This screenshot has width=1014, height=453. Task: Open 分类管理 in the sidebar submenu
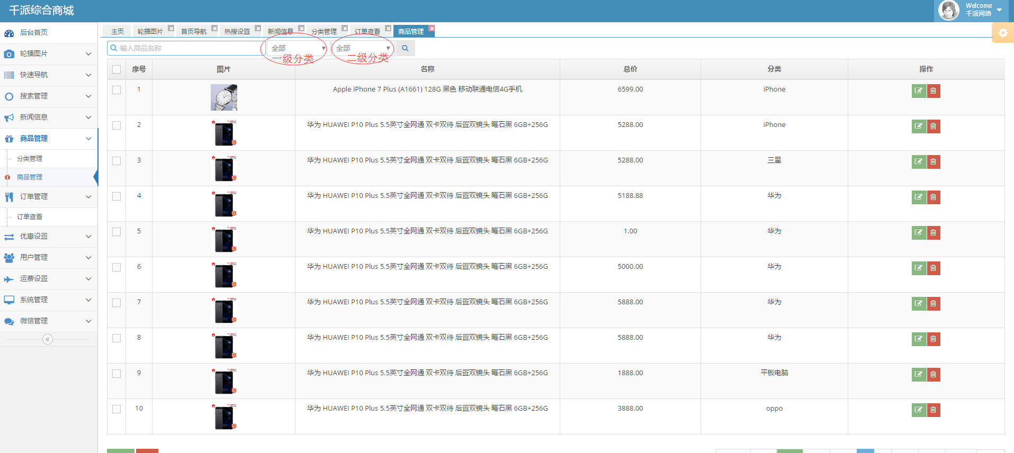[x=30, y=159]
